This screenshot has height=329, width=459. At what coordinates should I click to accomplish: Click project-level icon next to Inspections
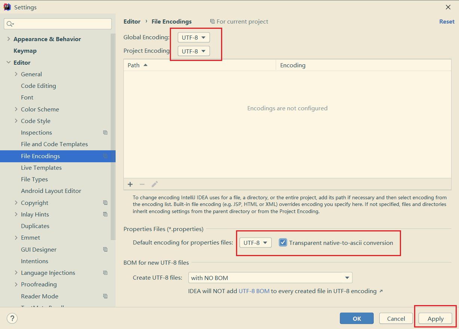coord(105,133)
